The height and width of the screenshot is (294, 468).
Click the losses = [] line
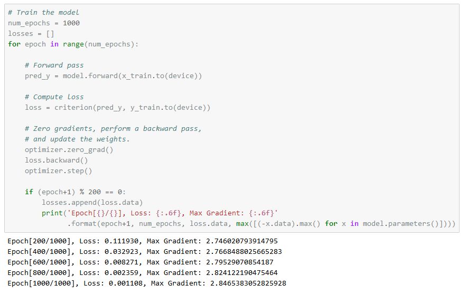coord(31,33)
